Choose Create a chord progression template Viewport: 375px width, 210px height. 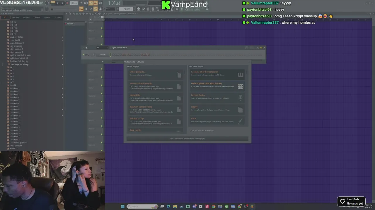[x=217, y=75]
